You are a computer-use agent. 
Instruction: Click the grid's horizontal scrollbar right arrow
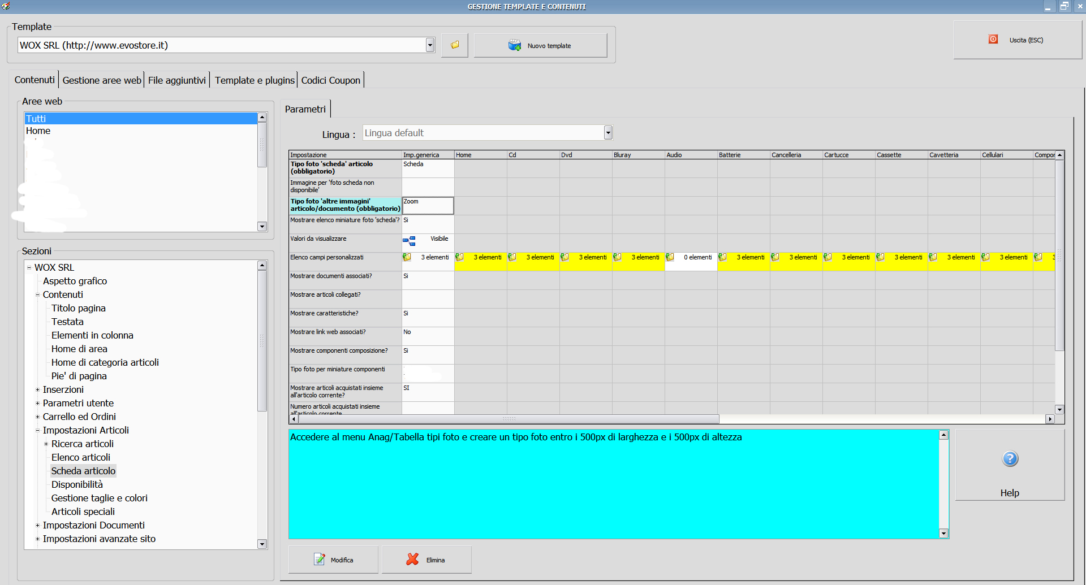pyautogui.click(x=1050, y=419)
